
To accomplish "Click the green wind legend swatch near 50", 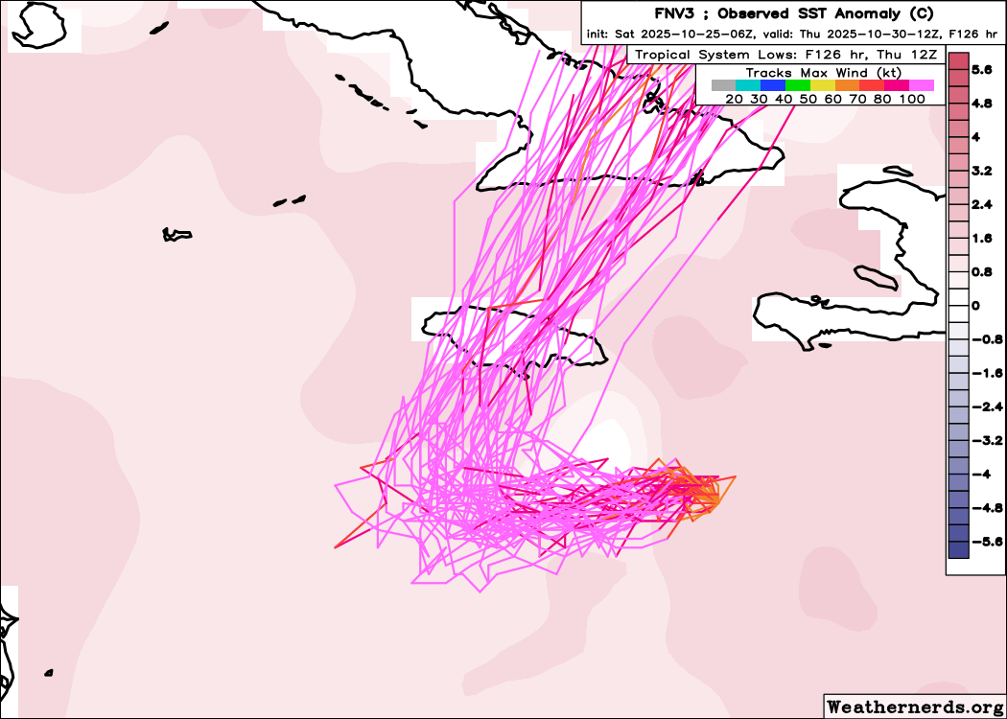I will pyautogui.click(x=798, y=85).
